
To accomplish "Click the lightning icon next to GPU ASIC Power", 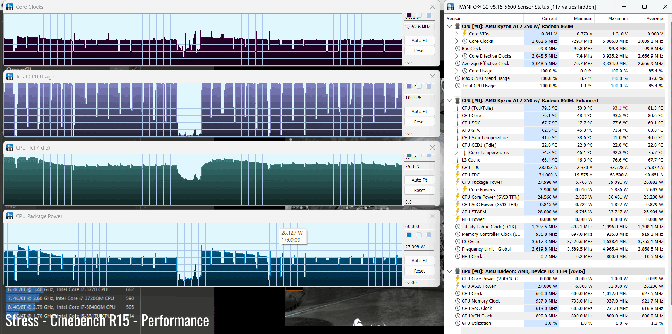I will pyautogui.click(x=458, y=286).
